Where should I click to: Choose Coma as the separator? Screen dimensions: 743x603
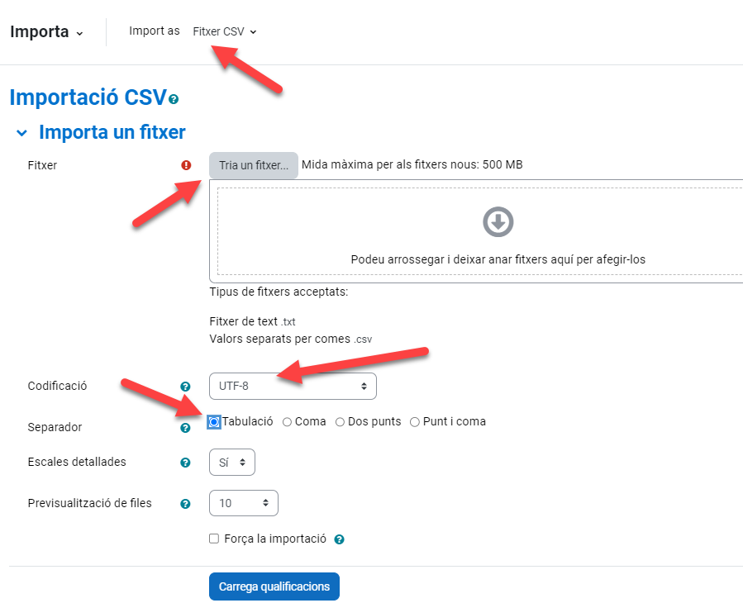click(x=287, y=422)
